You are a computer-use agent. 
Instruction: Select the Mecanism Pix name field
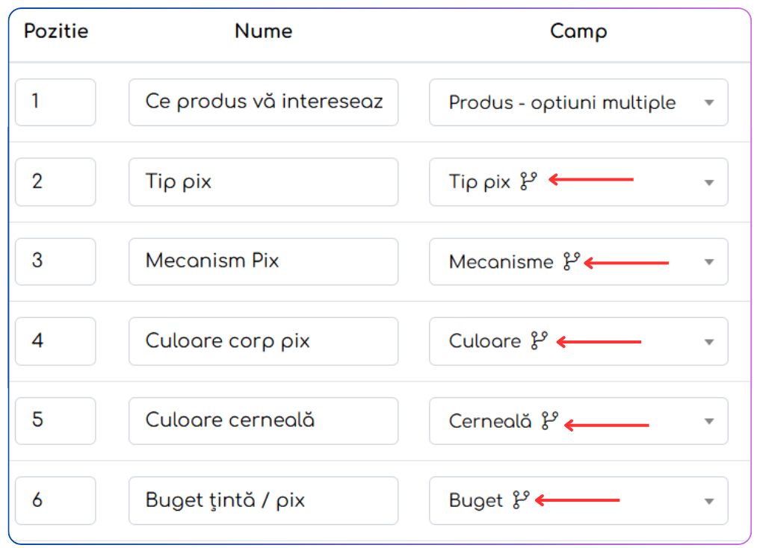click(x=263, y=261)
